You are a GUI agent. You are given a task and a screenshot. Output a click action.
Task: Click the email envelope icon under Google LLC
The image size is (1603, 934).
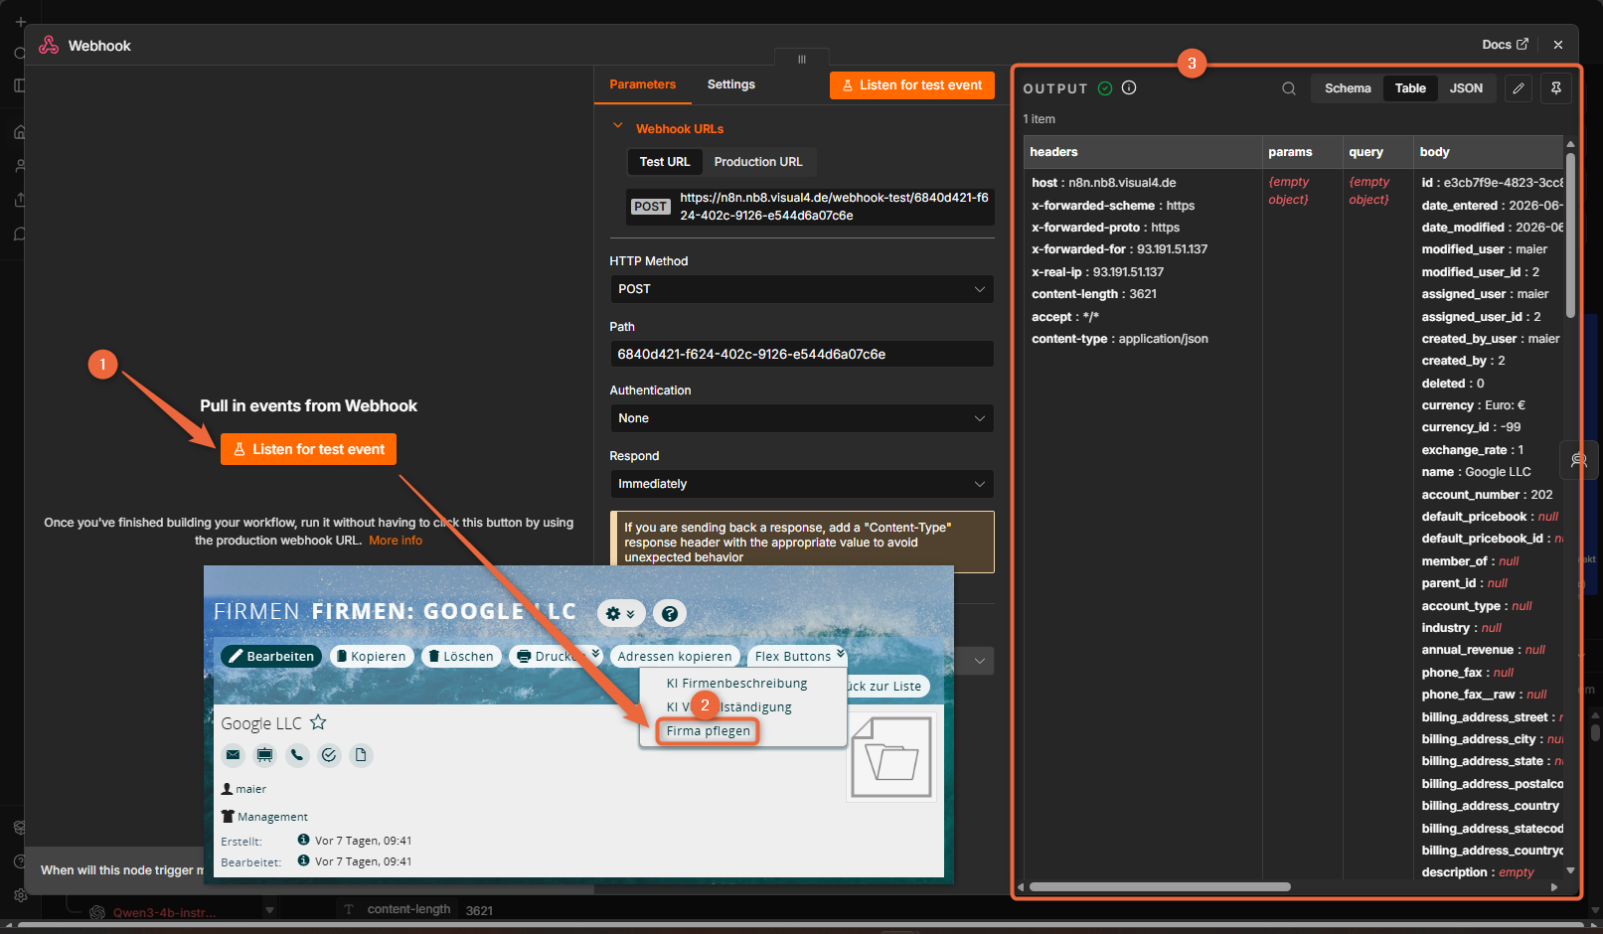[233, 755]
